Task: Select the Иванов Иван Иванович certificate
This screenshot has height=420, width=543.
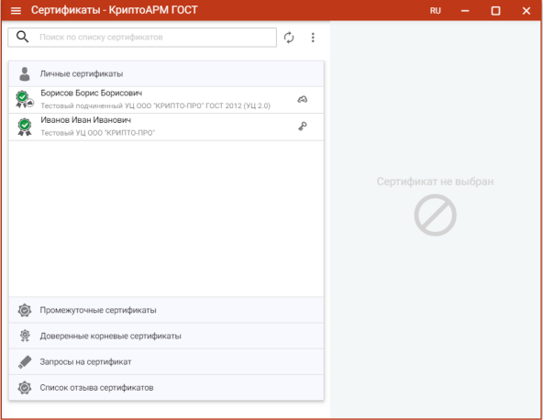Action: click(x=166, y=127)
